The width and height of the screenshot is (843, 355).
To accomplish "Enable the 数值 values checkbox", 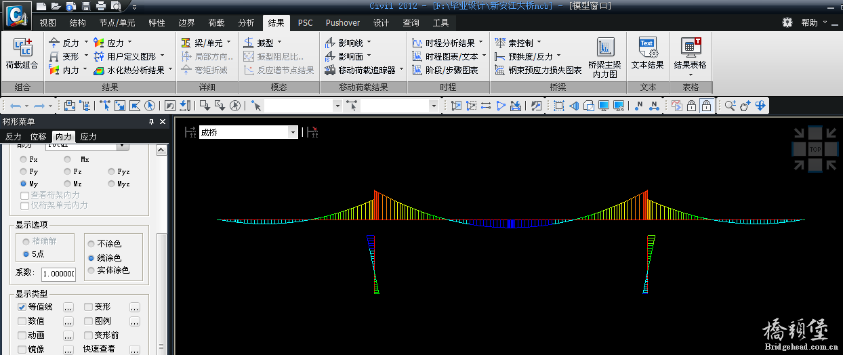I will click(x=22, y=321).
